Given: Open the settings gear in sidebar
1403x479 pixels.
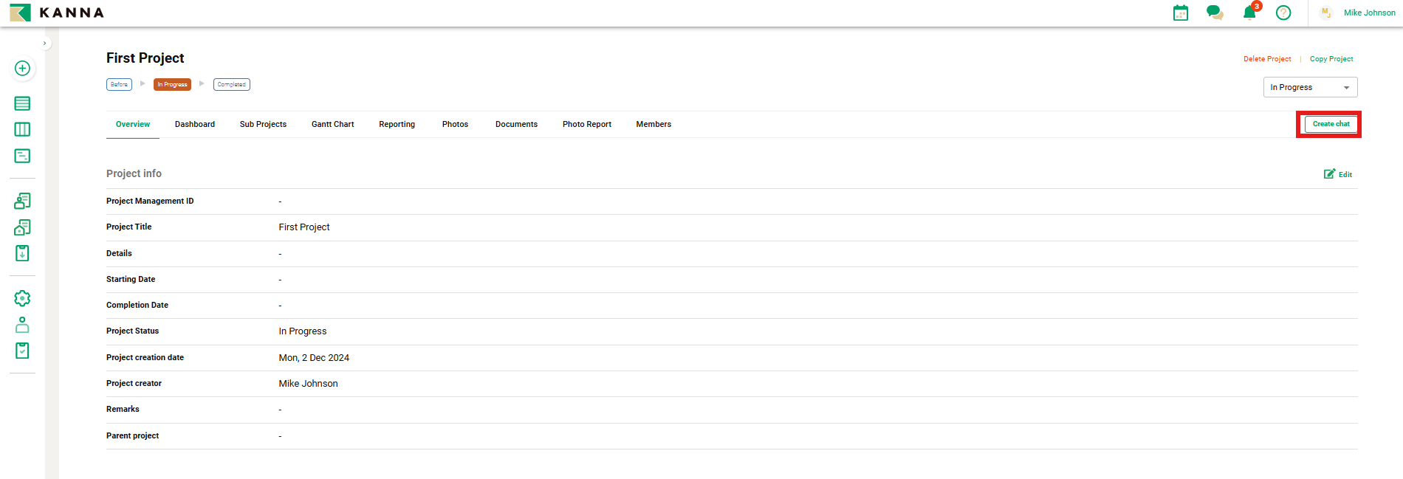Looking at the screenshot, I should pyautogui.click(x=22, y=298).
